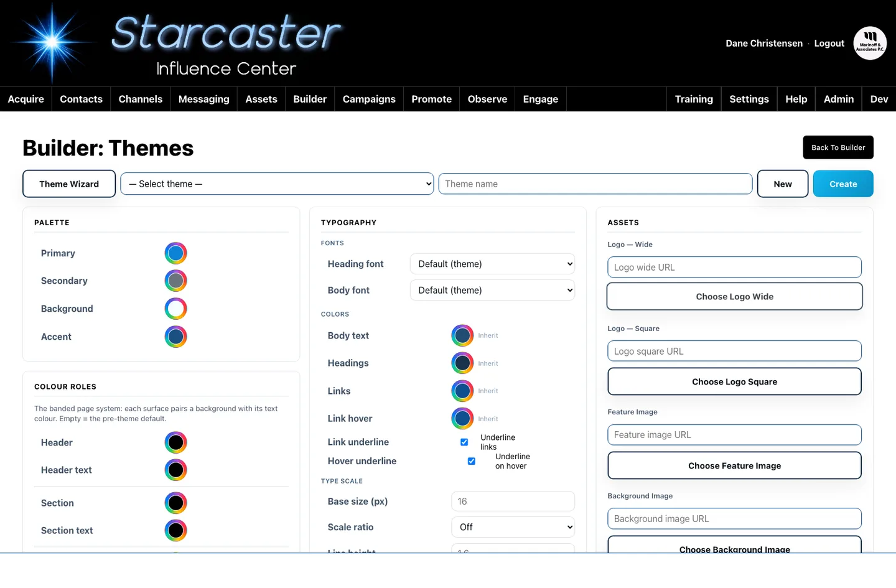
Task: Focus the Logo square URL field
Action: [735, 351]
